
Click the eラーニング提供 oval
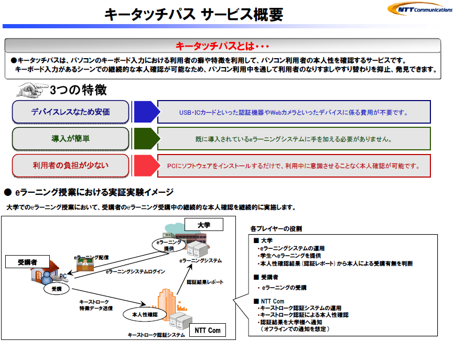[169, 245]
